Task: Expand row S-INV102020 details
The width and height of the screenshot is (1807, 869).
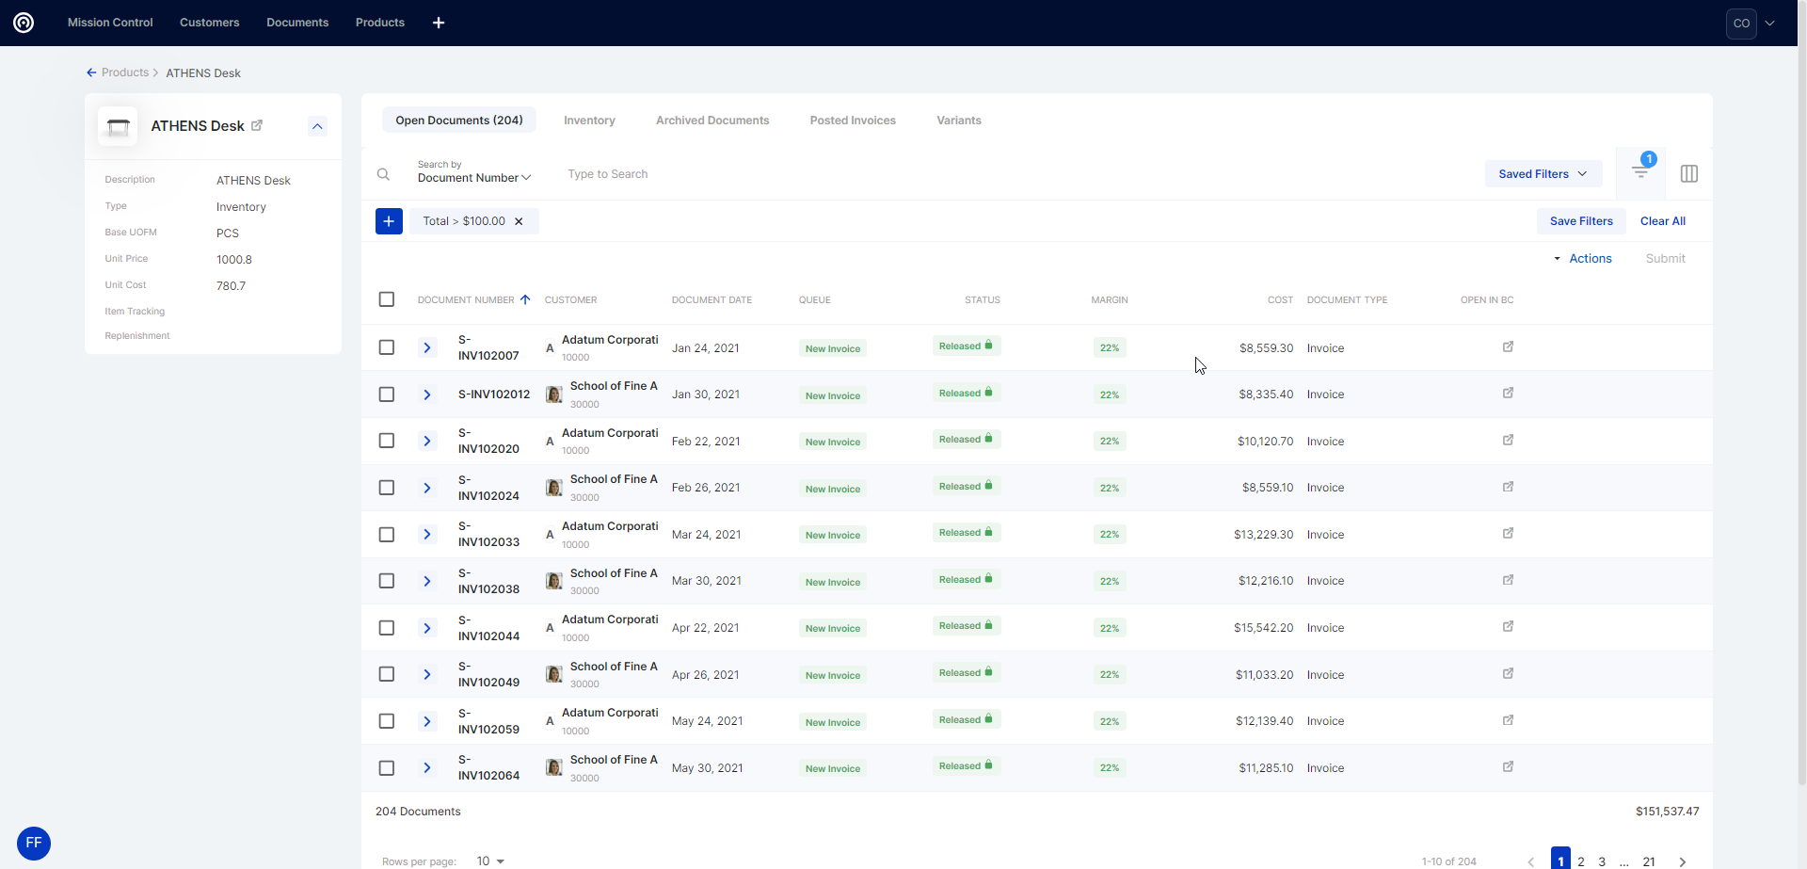Action: (427, 441)
